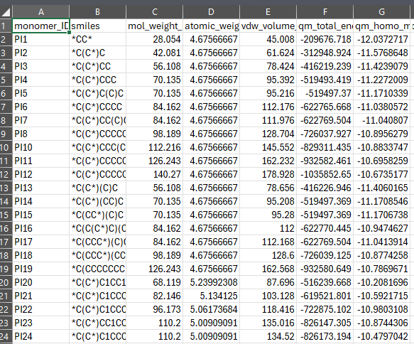414x344 pixels.
Task: Select cell with smiles *CC*
Action: click(x=98, y=39)
